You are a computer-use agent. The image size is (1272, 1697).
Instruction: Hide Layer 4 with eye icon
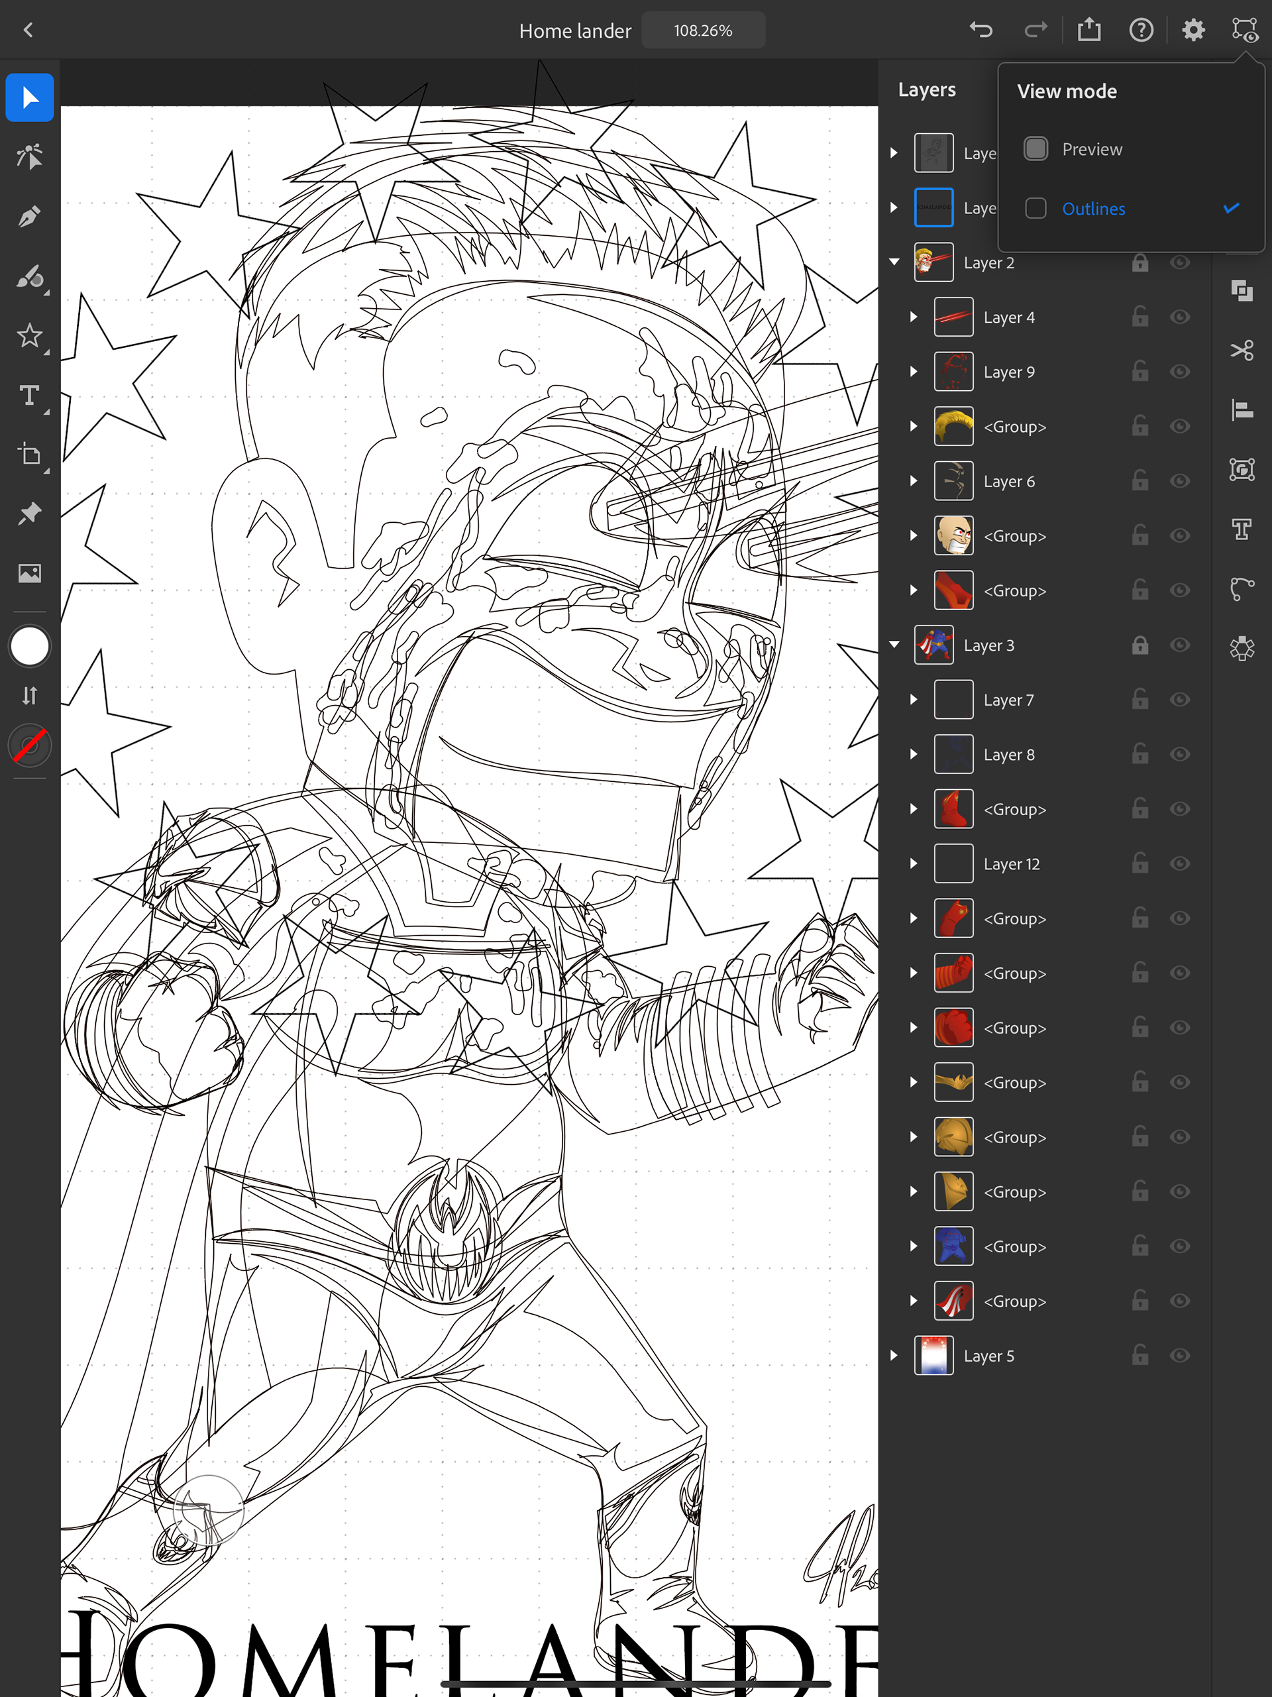tap(1179, 317)
